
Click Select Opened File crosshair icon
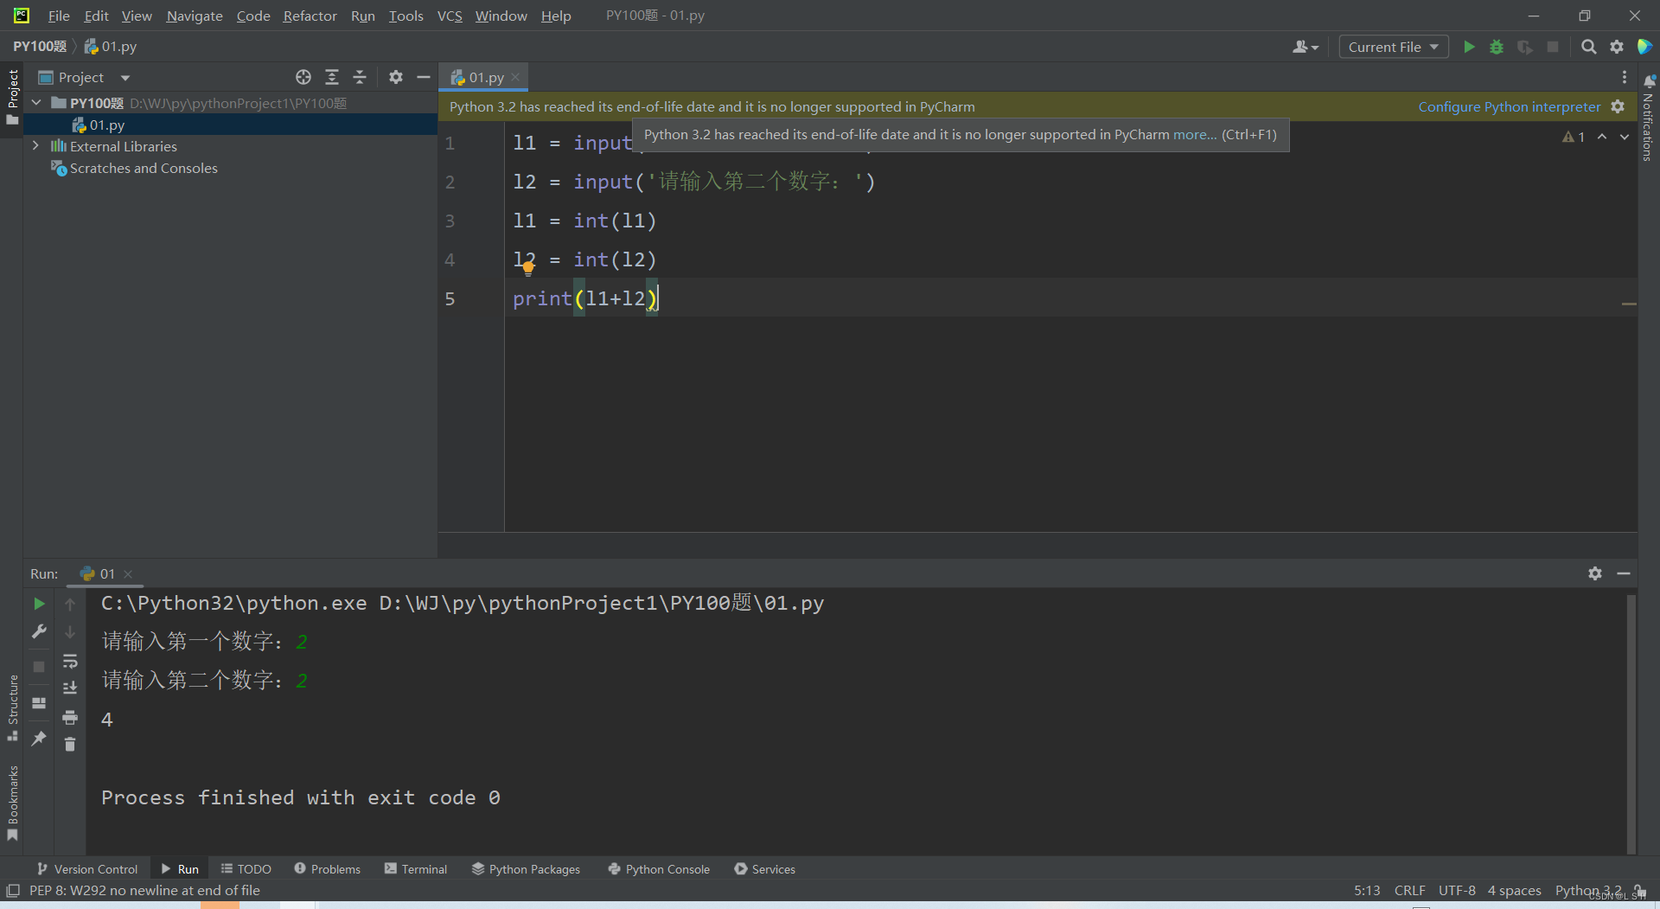click(x=303, y=77)
